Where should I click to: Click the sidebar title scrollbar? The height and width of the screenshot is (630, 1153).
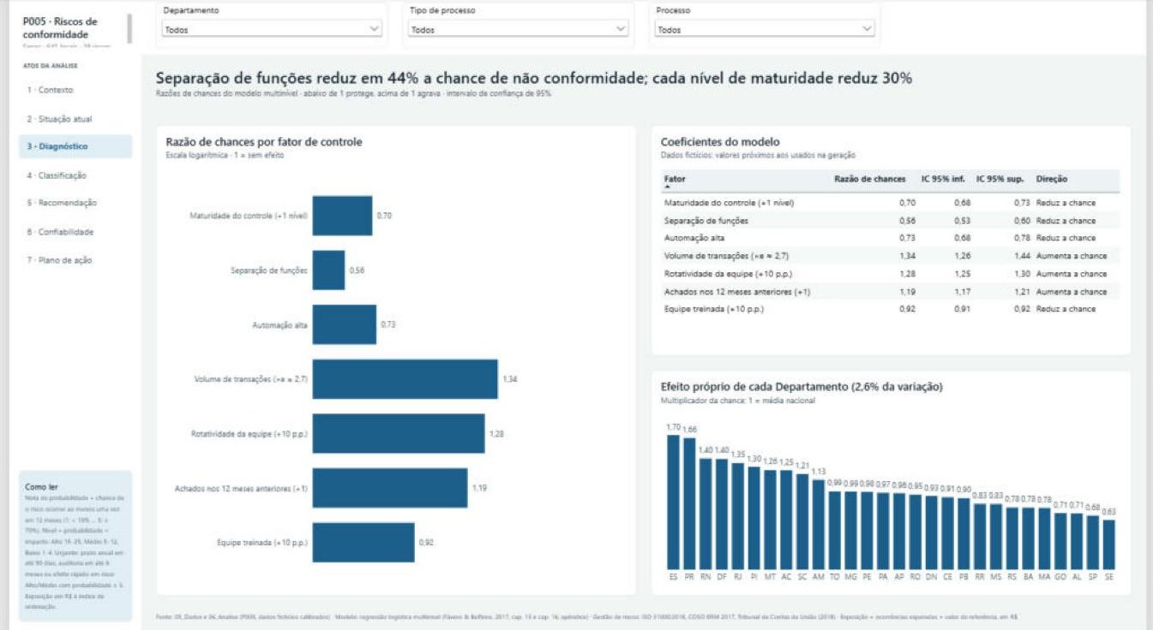(x=129, y=28)
